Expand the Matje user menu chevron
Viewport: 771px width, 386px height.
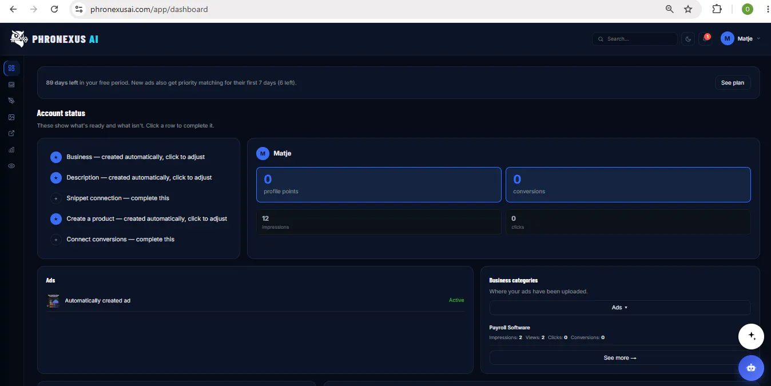point(758,39)
